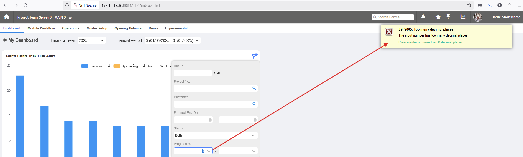Open the Gantt chart filter icon
The height and width of the screenshot is (157, 523).
254,56
